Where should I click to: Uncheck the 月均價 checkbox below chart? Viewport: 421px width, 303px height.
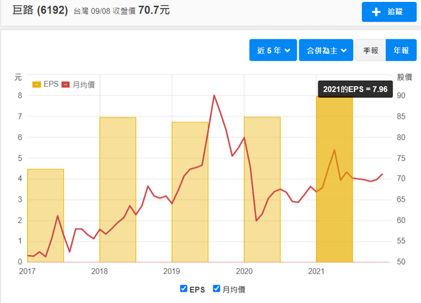click(216, 289)
